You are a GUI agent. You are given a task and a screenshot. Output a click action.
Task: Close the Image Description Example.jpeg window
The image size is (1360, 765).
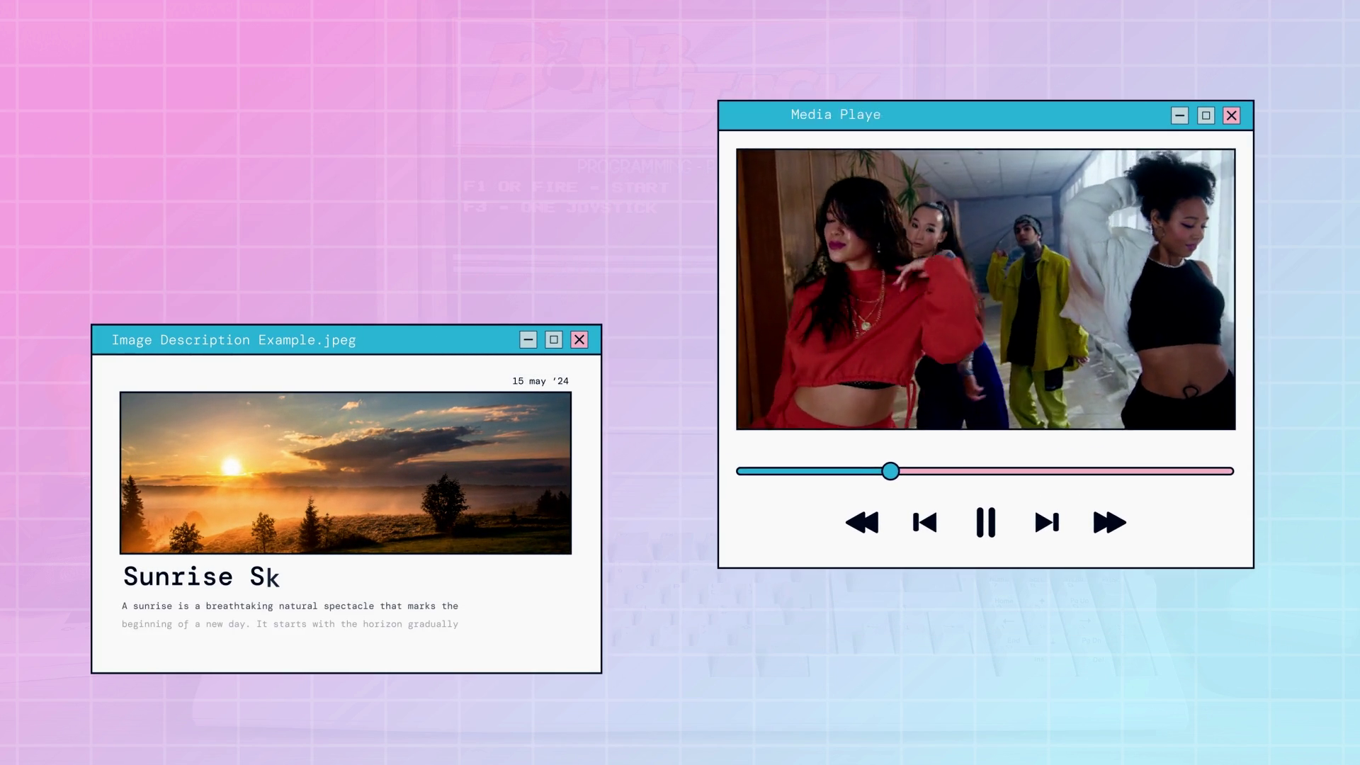(x=579, y=340)
